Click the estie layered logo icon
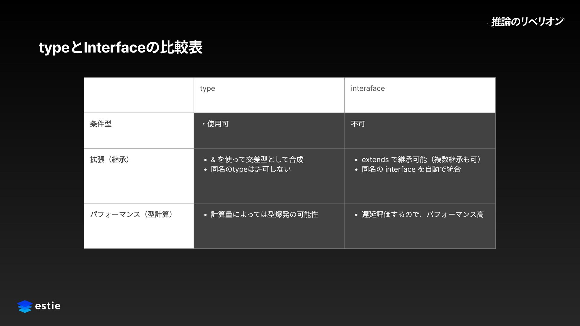Viewport: 580px width, 326px height. click(x=25, y=306)
